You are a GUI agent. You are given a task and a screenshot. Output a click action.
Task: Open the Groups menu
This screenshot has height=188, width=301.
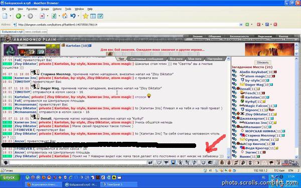click(45, 9)
